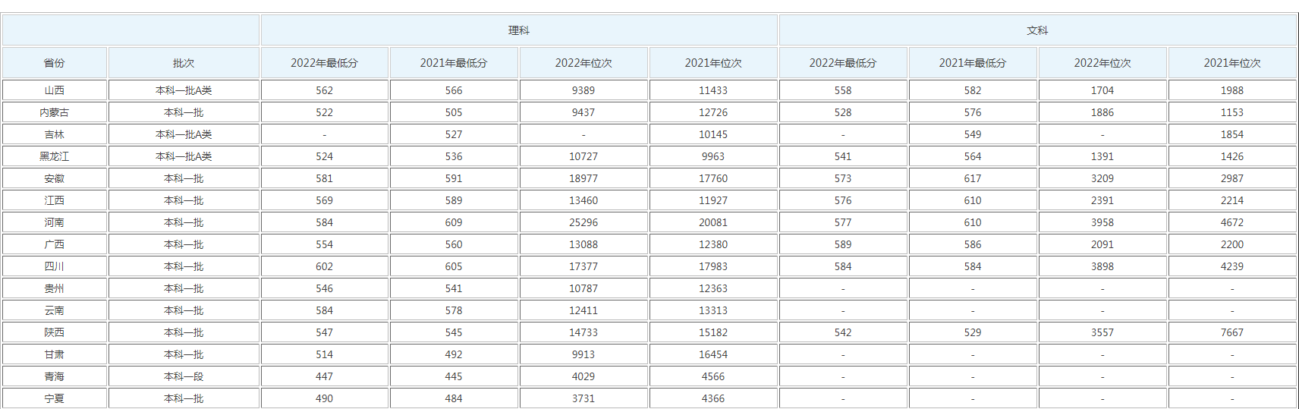Click the 宁夏 province cell
Viewport: 1299px width, 409px height.
(x=55, y=398)
